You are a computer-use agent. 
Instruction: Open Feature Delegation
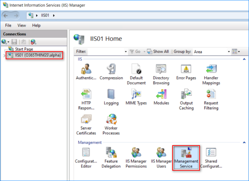tap(111, 158)
